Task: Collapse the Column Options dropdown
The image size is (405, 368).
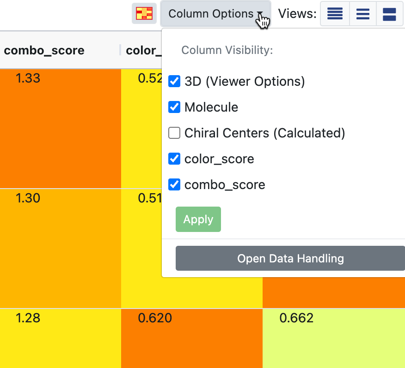Action: 215,14
